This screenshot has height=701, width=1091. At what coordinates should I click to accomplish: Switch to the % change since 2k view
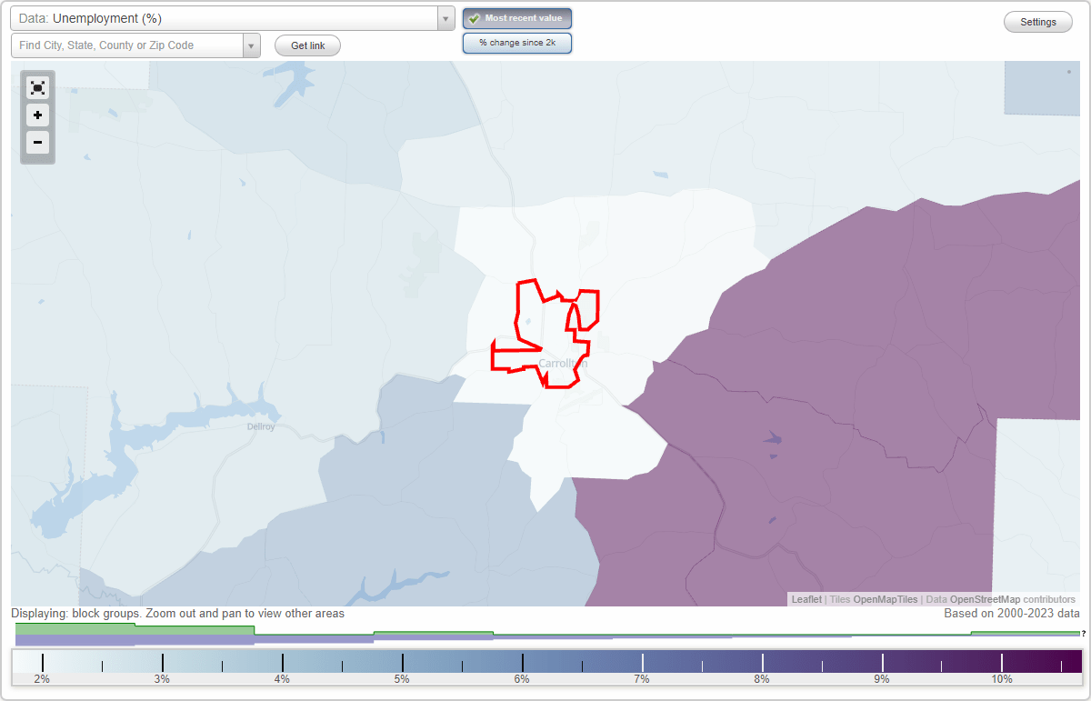pyautogui.click(x=517, y=42)
